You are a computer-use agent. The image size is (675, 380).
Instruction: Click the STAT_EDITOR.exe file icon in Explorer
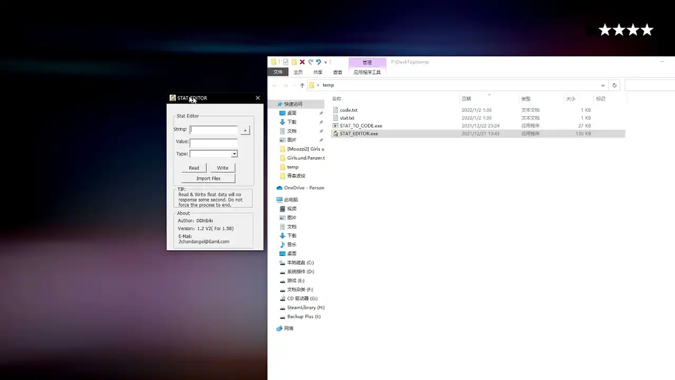point(335,134)
